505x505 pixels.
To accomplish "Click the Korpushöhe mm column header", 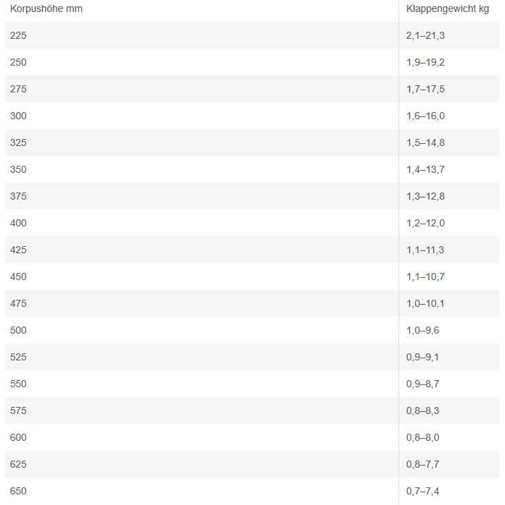I will pyautogui.click(x=41, y=8).
